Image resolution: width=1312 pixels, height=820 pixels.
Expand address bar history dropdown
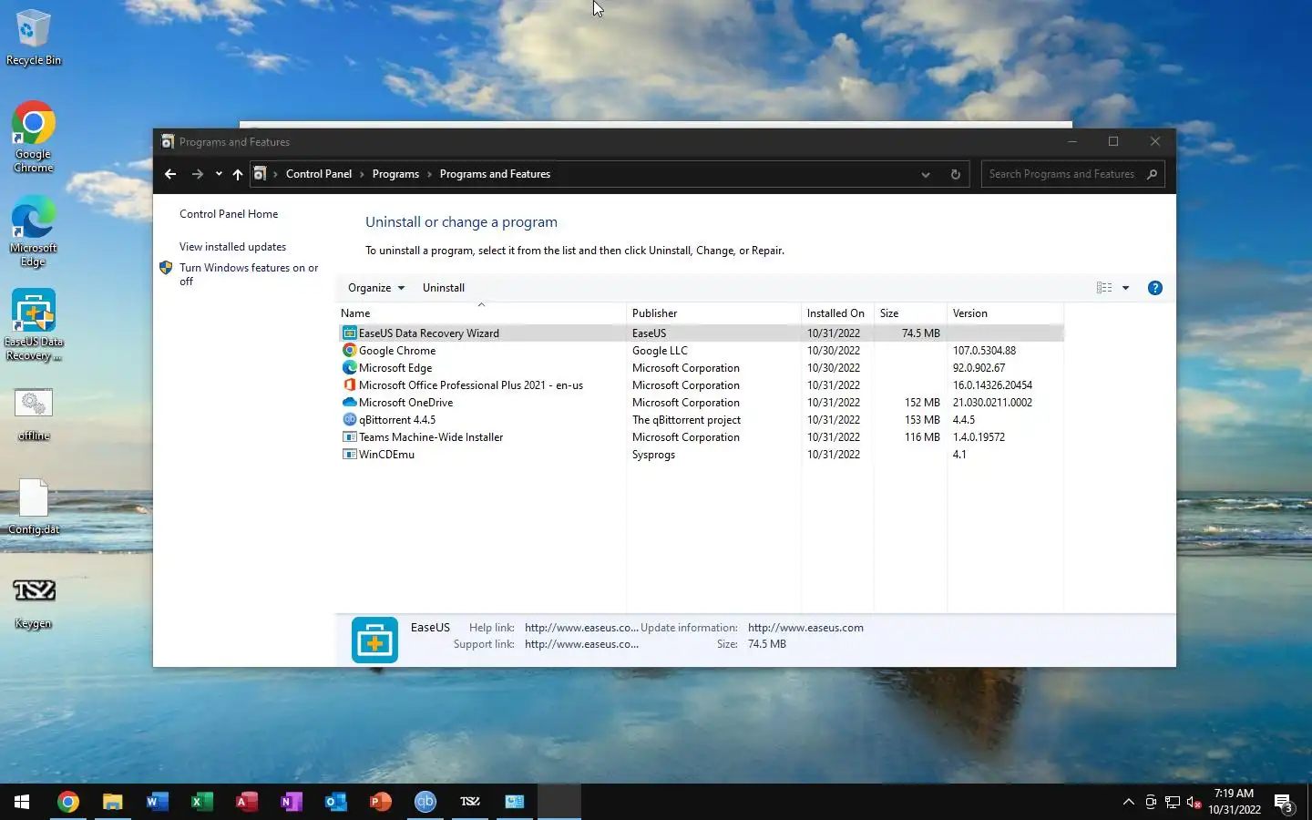926,174
